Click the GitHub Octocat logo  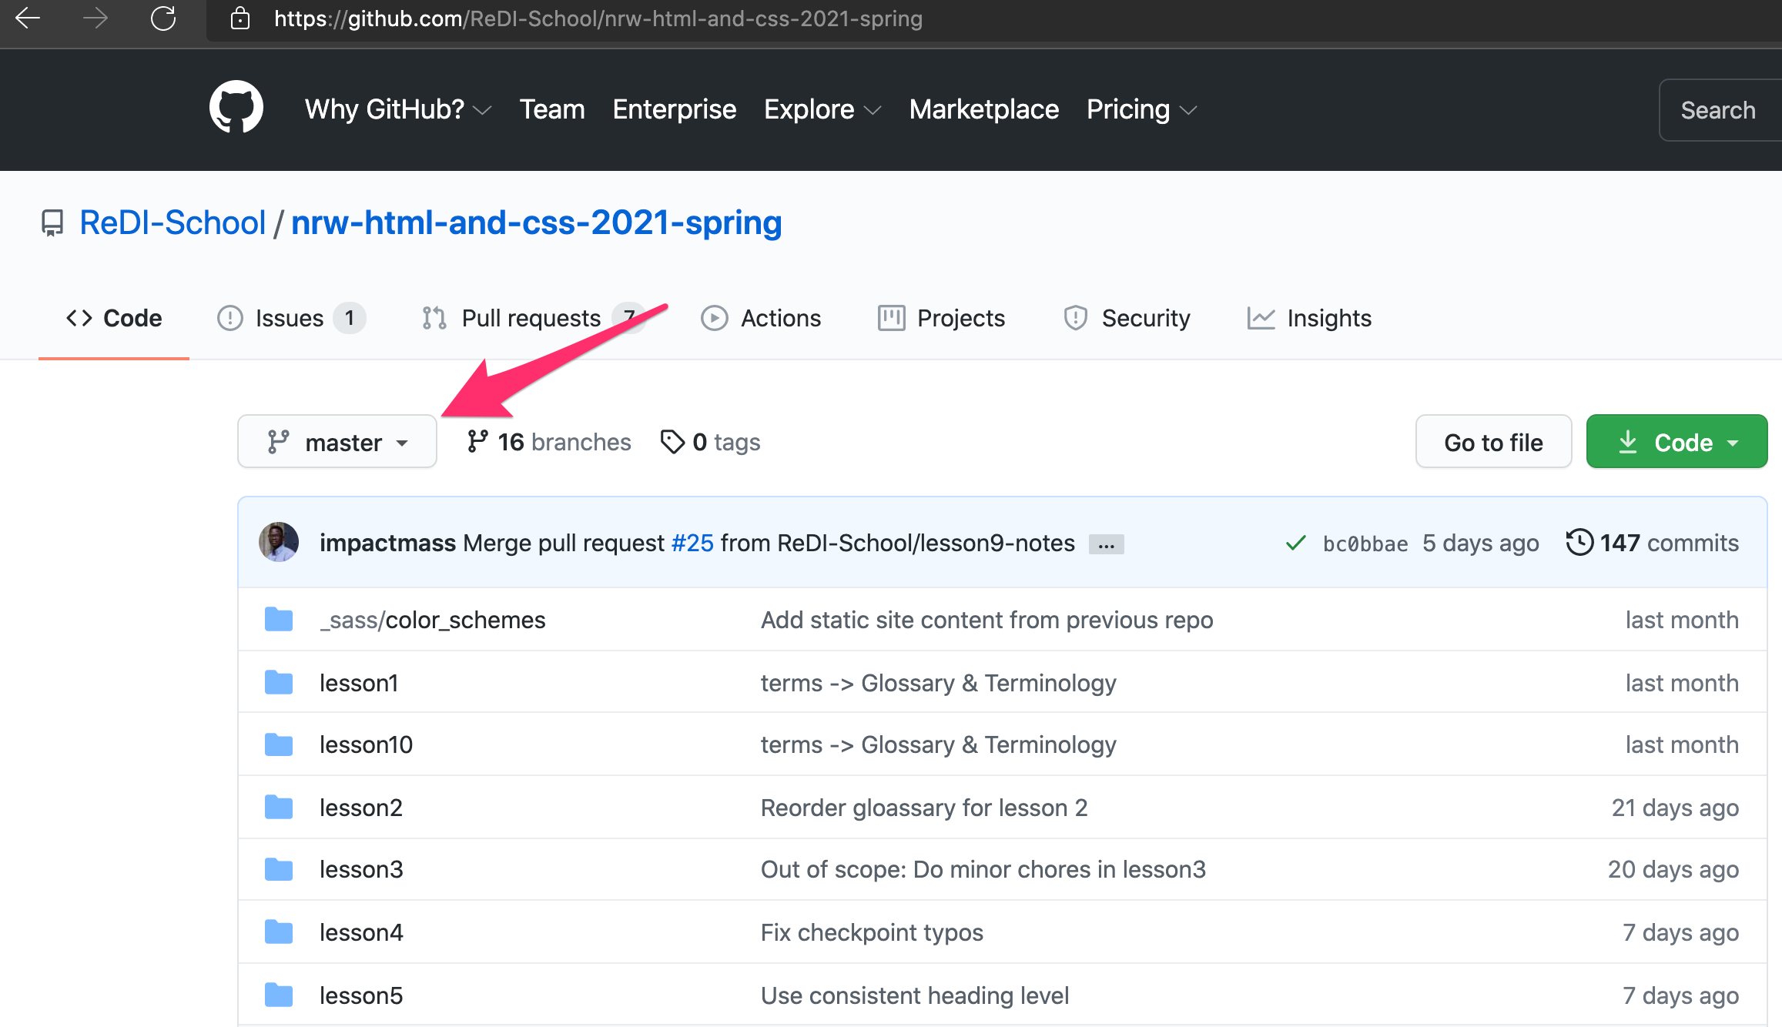click(x=236, y=108)
